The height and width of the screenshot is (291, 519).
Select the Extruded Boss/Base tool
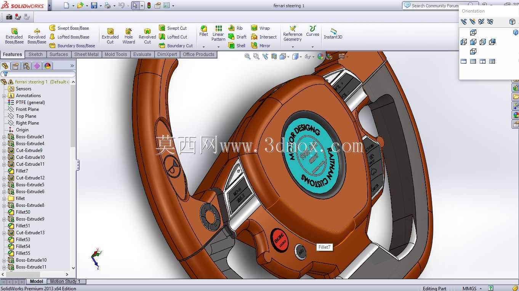[14, 36]
